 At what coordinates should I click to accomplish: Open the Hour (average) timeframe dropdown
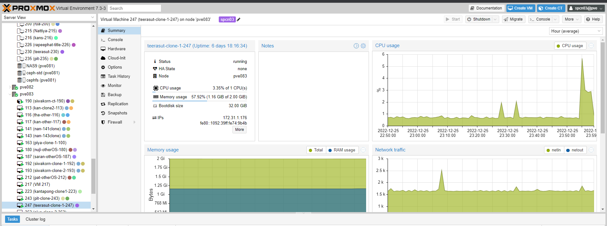tap(576, 31)
